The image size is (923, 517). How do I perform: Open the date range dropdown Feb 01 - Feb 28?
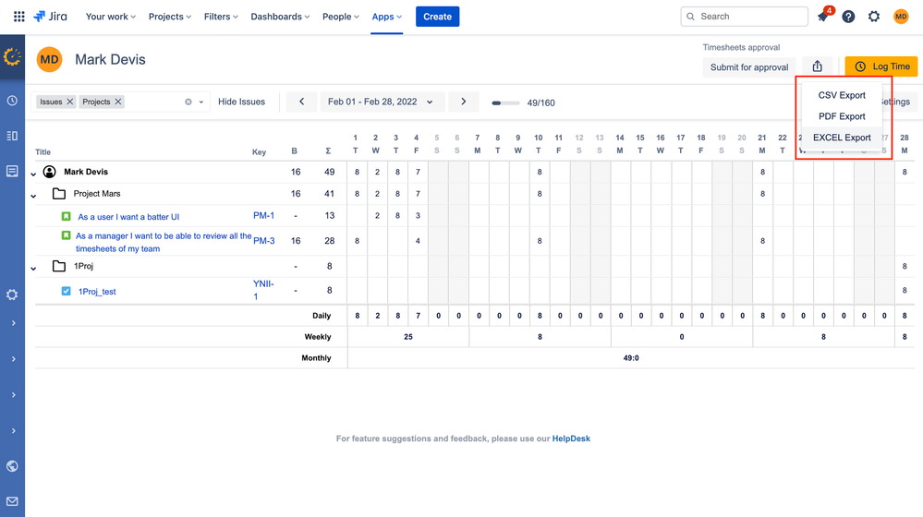381,102
